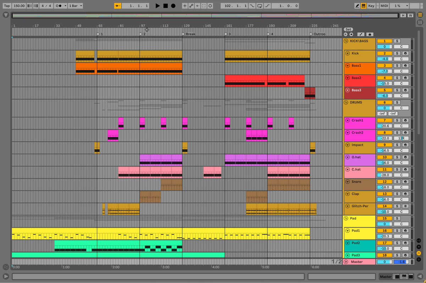The height and width of the screenshot is (283, 426).
Task: Enable Draw Mode pencil icon
Action: coord(357,6)
